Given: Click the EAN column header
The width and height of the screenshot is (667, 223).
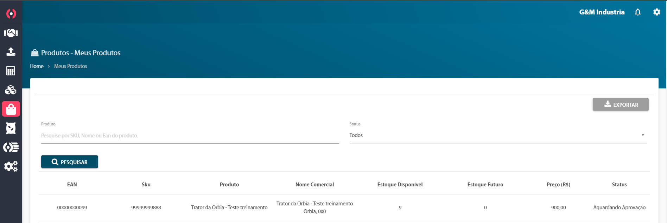Looking at the screenshot, I should [72, 185].
